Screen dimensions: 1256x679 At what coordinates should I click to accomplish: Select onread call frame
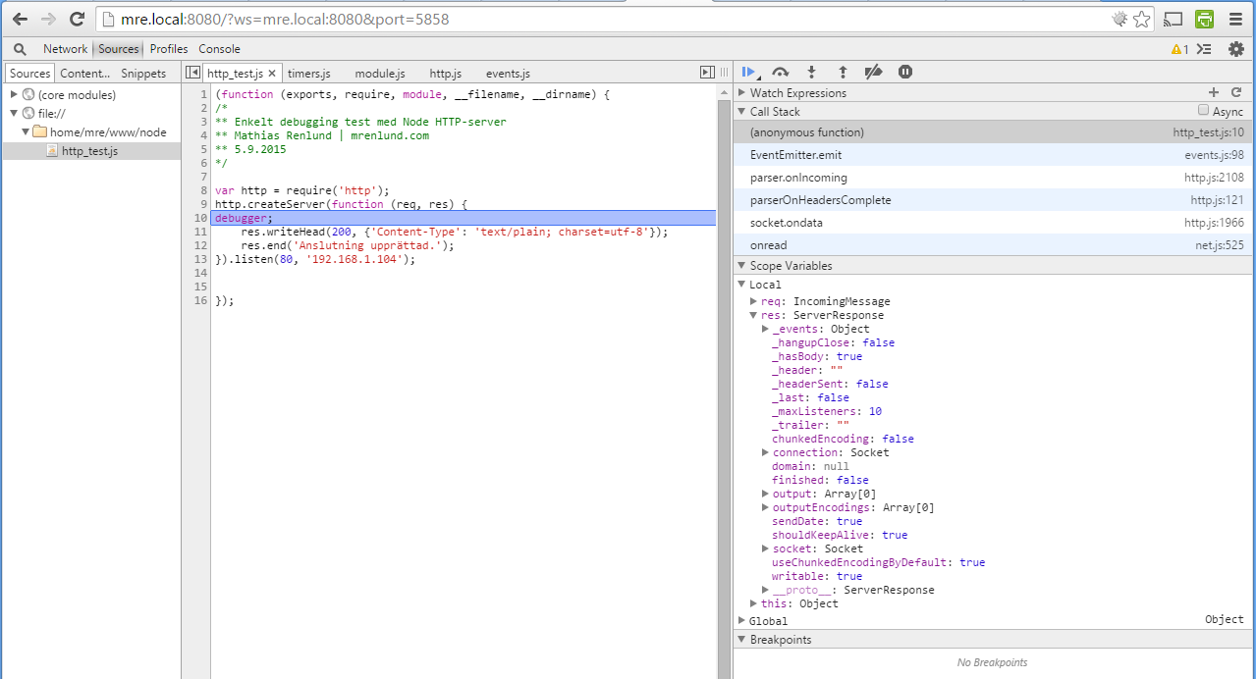point(994,245)
